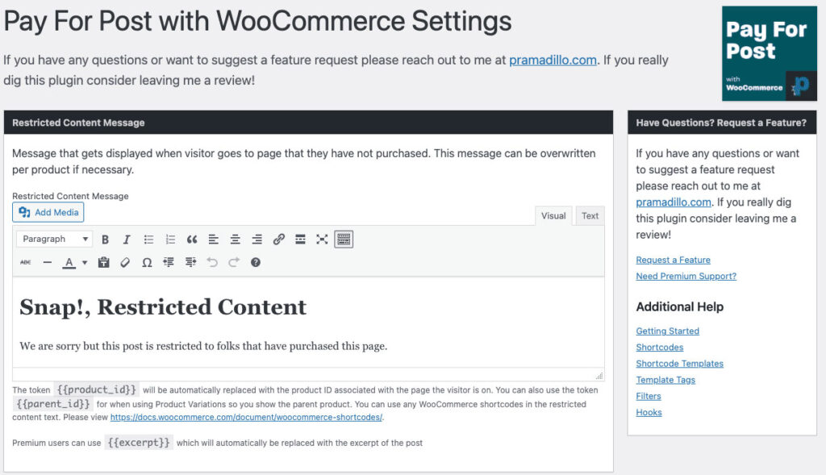Open Template Tags help link

click(x=665, y=380)
